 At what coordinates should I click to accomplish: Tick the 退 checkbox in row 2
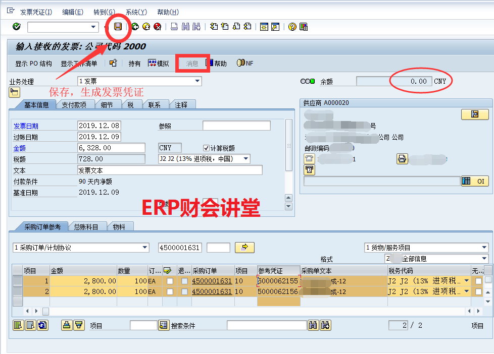(x=185, y=292)
